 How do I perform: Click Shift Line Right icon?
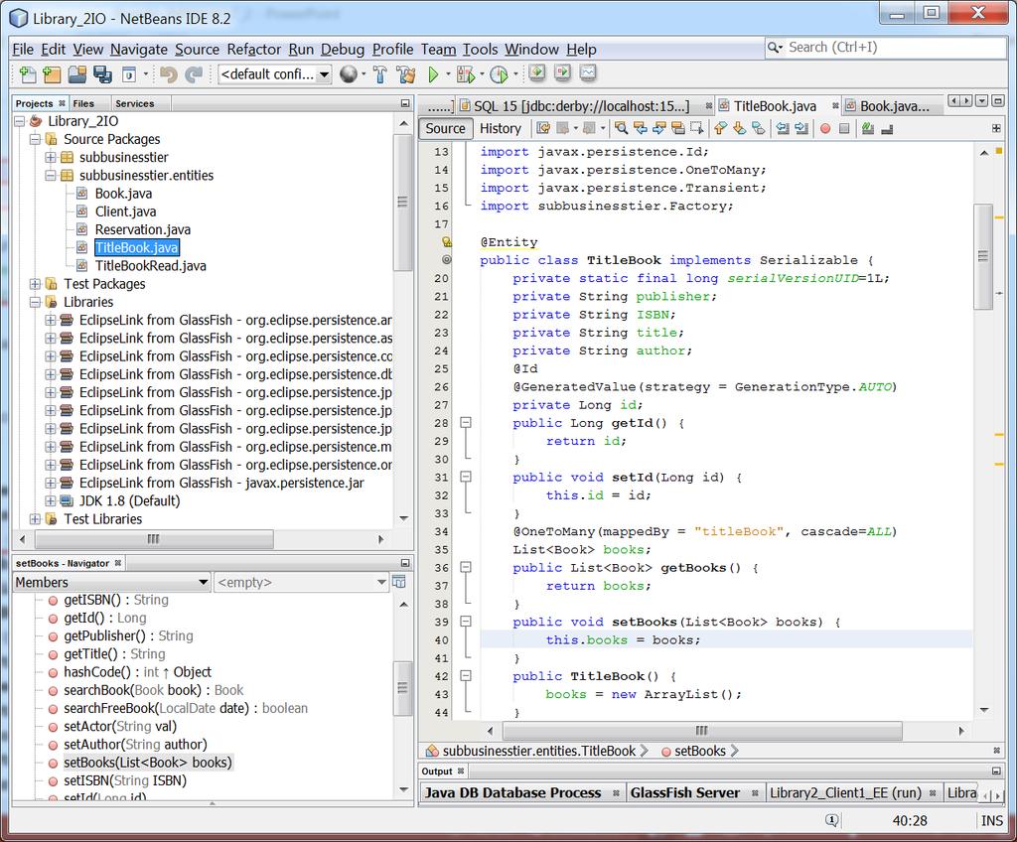(x=801, y=128)
